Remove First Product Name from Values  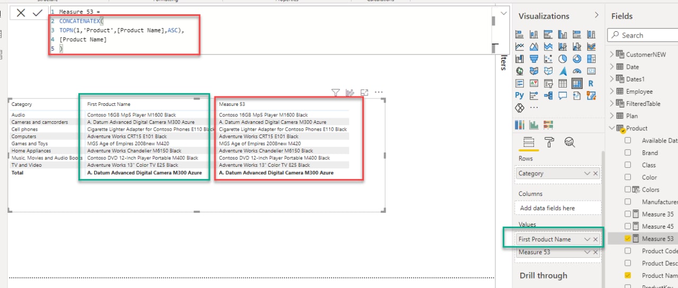pyautogui.click(x=595, y=239)
